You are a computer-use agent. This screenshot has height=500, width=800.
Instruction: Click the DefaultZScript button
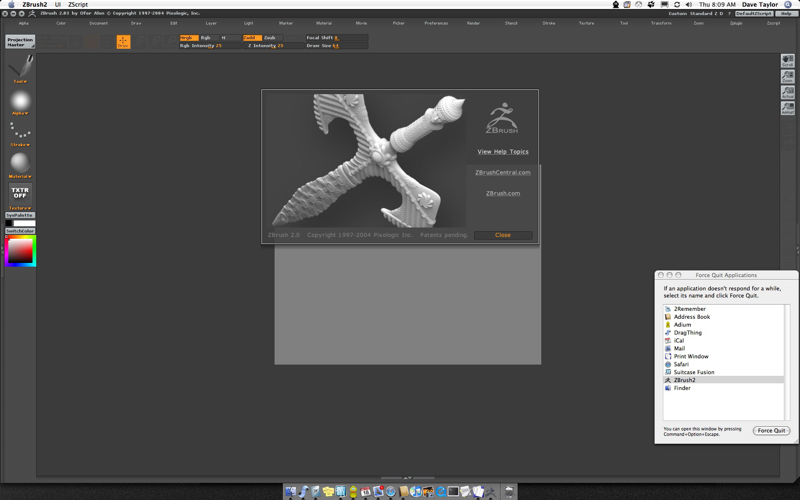click(x=754, y=14)
